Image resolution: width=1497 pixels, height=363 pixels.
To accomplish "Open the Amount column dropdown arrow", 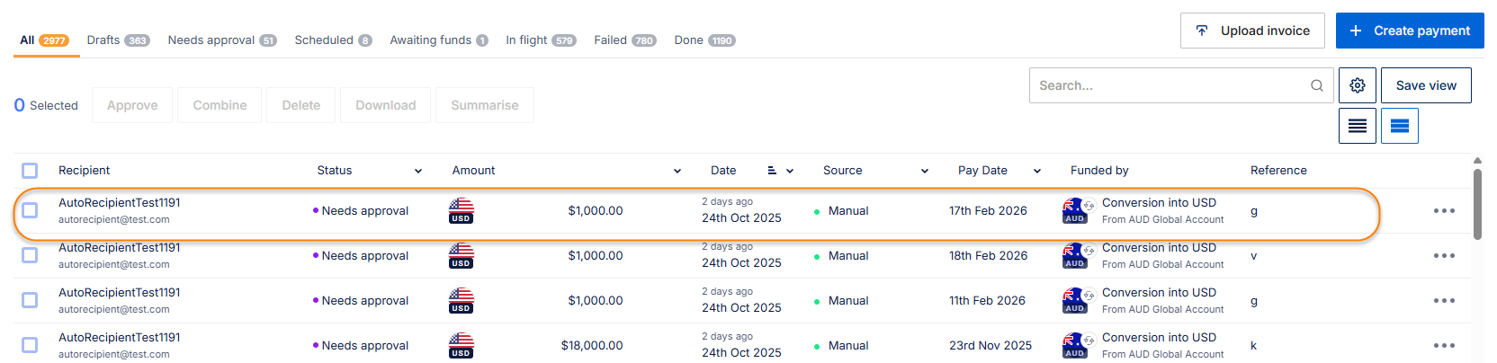I will [677, 171].
